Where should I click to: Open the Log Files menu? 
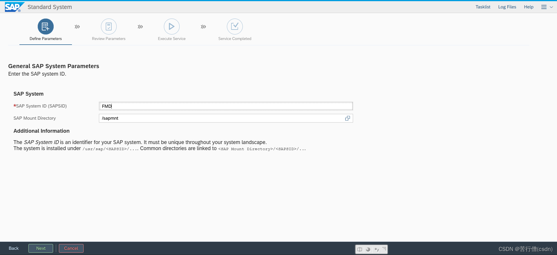coord(507,7)
